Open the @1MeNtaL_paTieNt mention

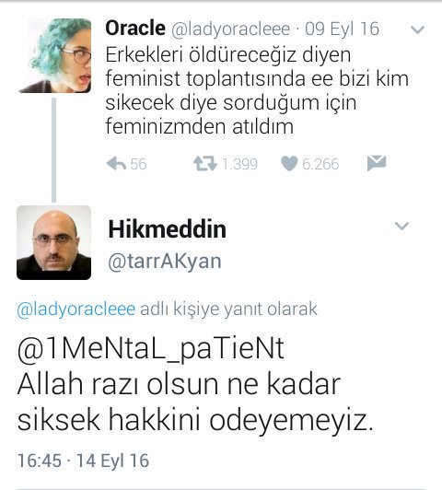tap(151, 349)
